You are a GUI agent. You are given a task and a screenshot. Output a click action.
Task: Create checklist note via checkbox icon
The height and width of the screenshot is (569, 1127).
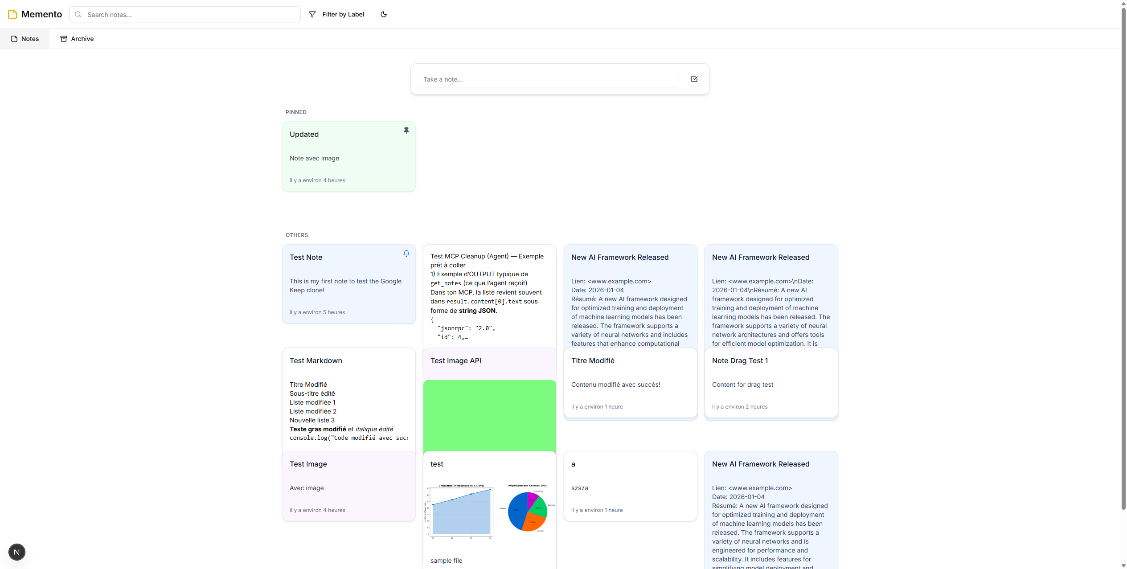(694, 79)
